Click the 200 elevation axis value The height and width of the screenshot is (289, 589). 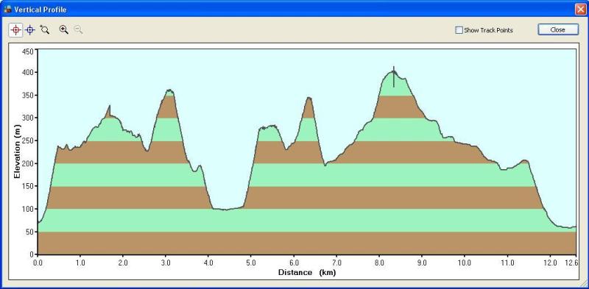tap(28, 164)
